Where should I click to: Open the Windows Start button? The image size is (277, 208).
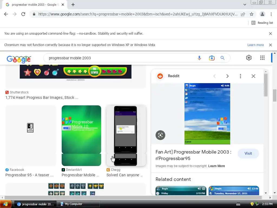coord(6,204)
